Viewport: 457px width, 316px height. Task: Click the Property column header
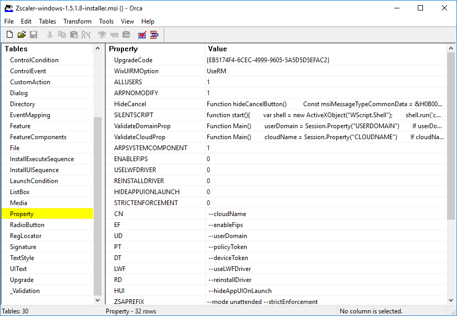126,49
